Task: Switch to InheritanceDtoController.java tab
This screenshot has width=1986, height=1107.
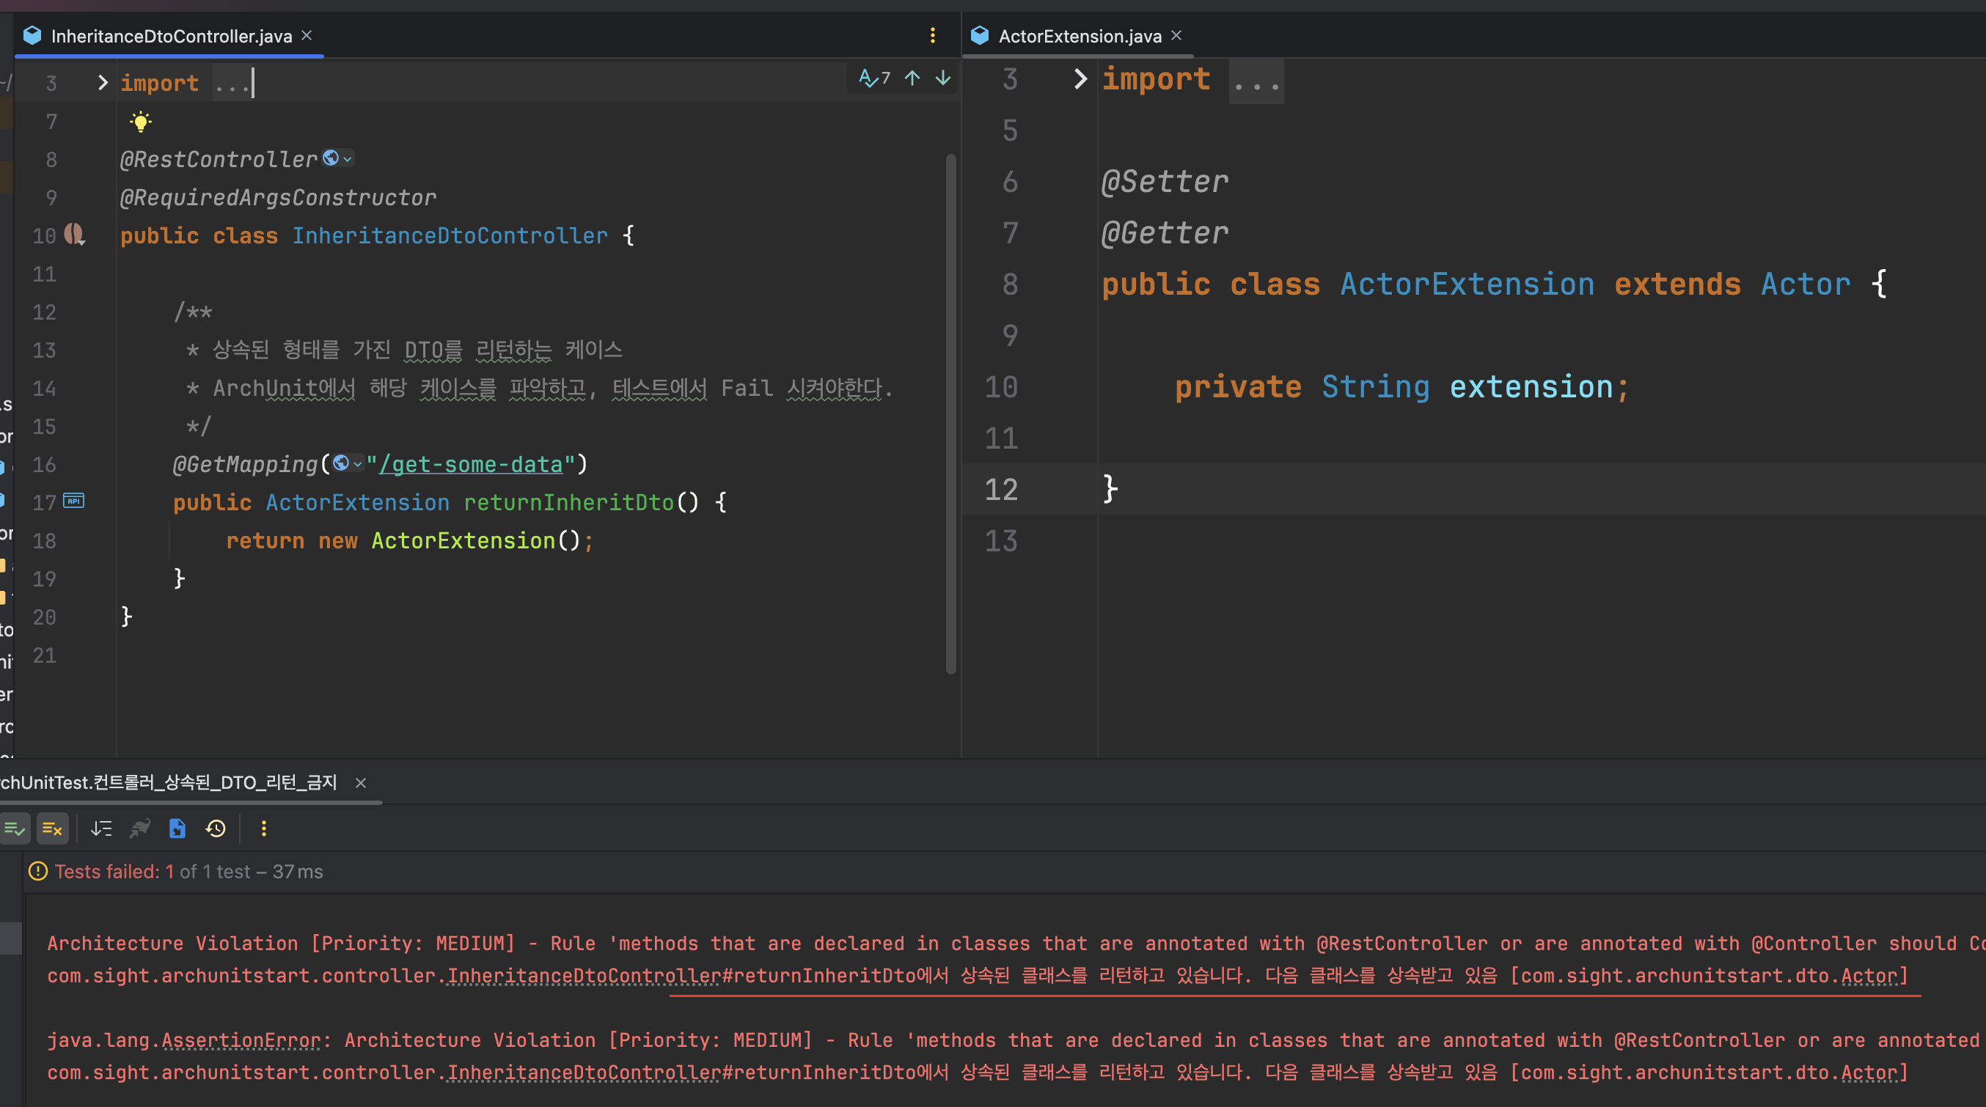Action: tap(170, 36)
